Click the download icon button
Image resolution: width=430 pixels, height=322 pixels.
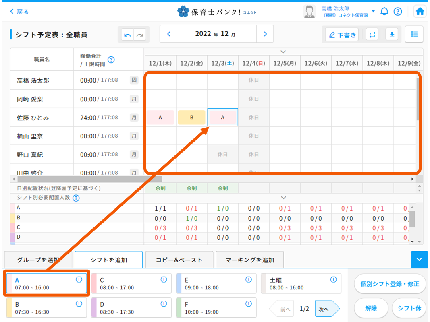(391, 35)
